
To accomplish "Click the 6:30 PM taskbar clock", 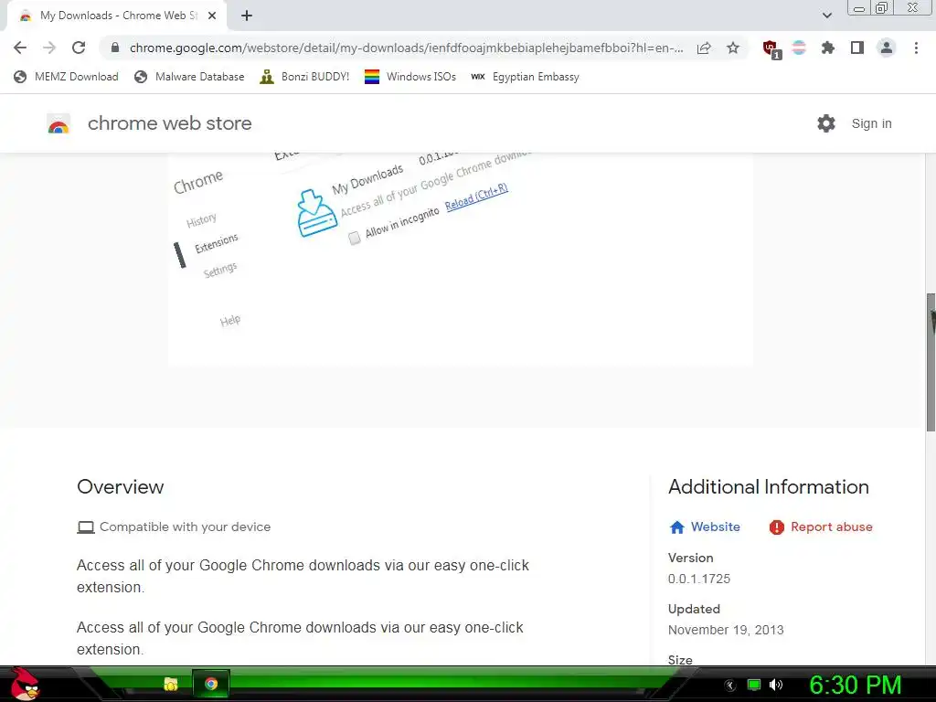I will pos(855,685).
